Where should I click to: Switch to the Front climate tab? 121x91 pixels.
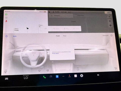58,36
